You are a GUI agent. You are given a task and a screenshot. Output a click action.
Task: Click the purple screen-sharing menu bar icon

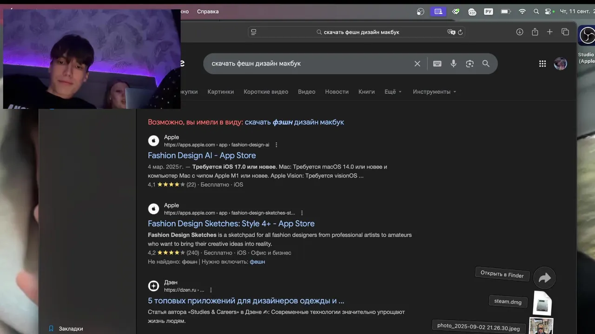pos(438,12)
